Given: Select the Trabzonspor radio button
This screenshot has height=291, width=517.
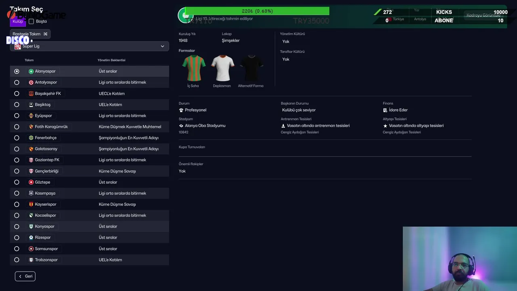Looking at the screenshot, I should click(17, 260).
